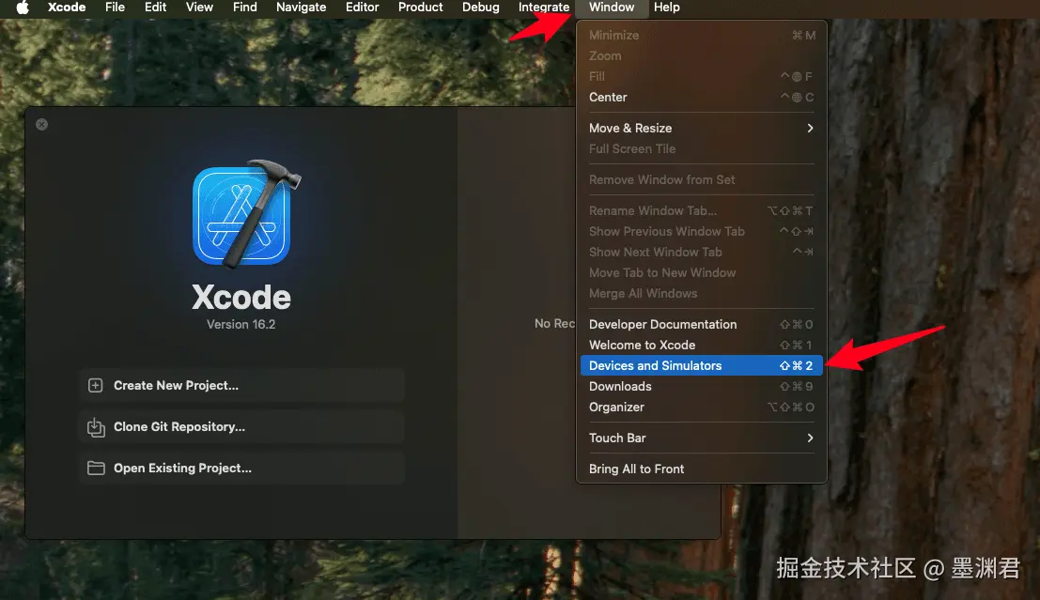Open the View menu
The image size is (1040, 600).
[199, 8]
